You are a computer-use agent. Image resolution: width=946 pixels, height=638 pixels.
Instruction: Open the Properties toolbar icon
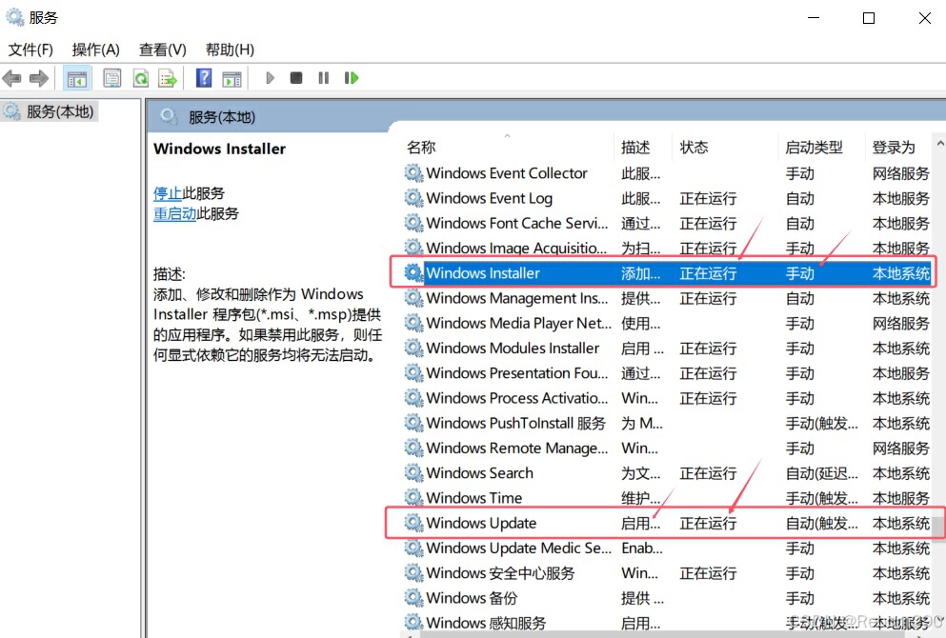(111, 78)
